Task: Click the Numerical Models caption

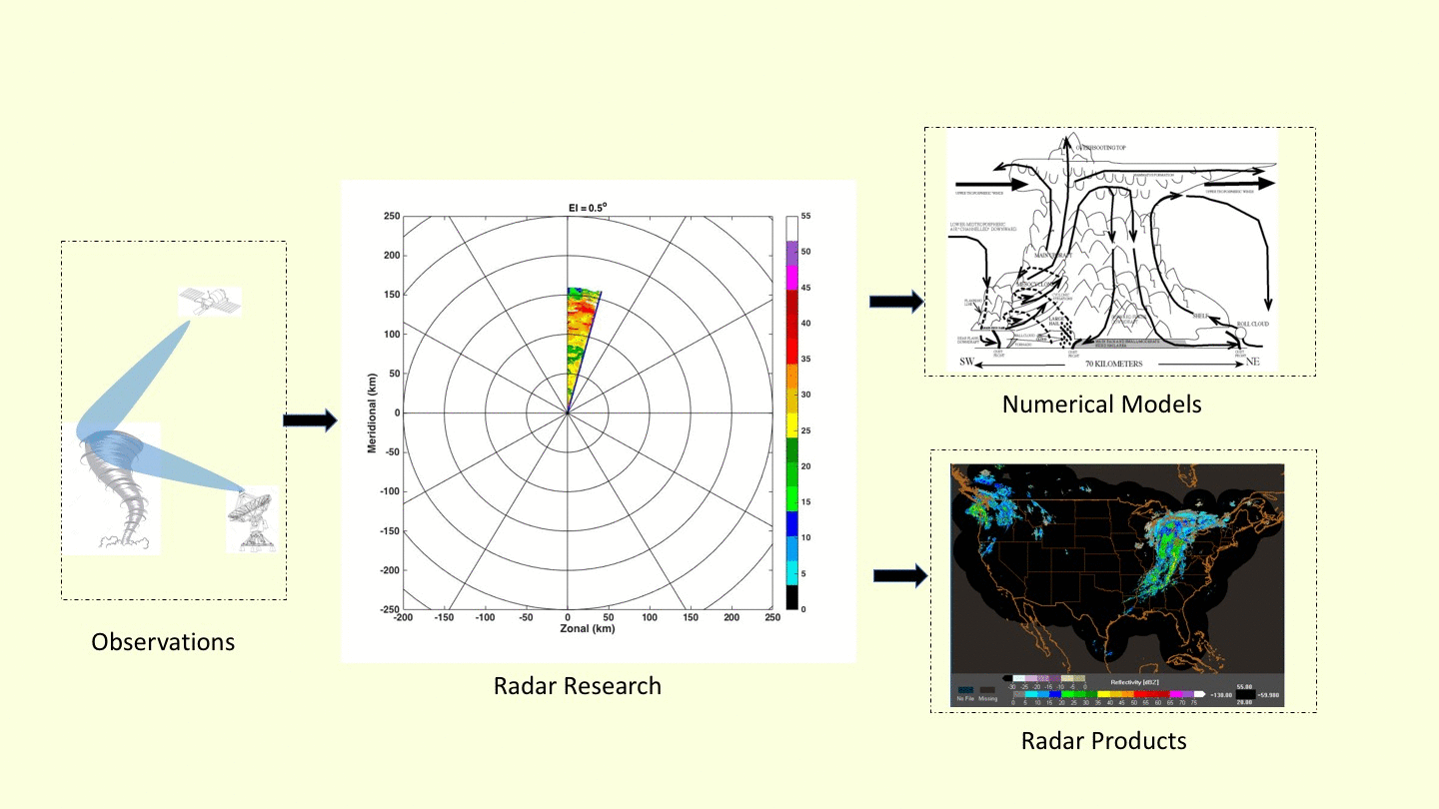Action: click(1101, 404)
